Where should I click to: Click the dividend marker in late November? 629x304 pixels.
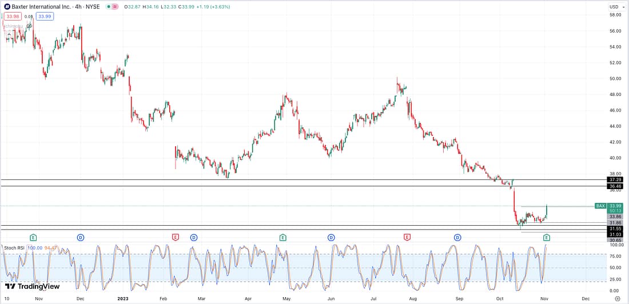tap(80, 237)
